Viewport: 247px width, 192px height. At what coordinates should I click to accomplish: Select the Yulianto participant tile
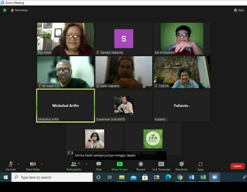click(x=182, y=106)
